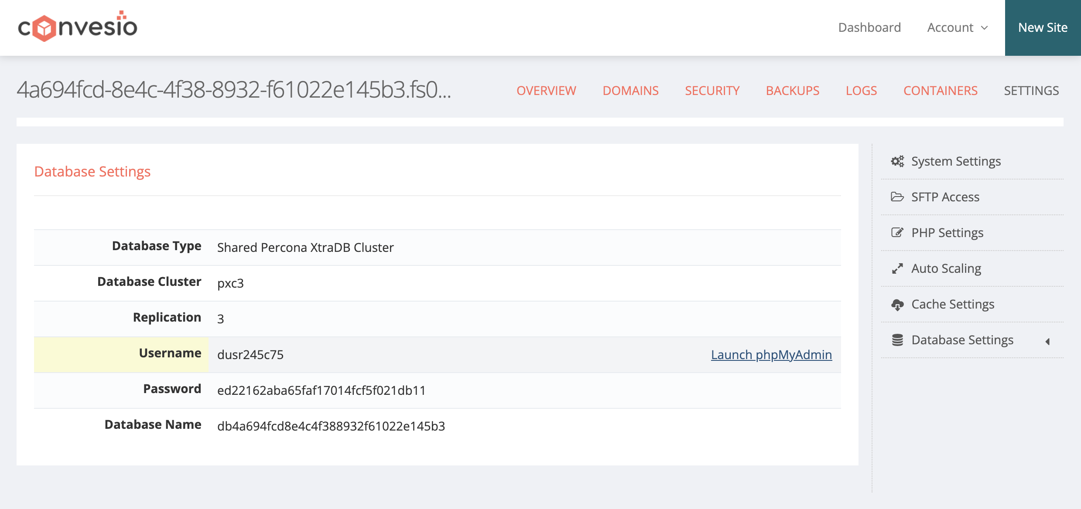Open the Domains tab

click(630, 91)
